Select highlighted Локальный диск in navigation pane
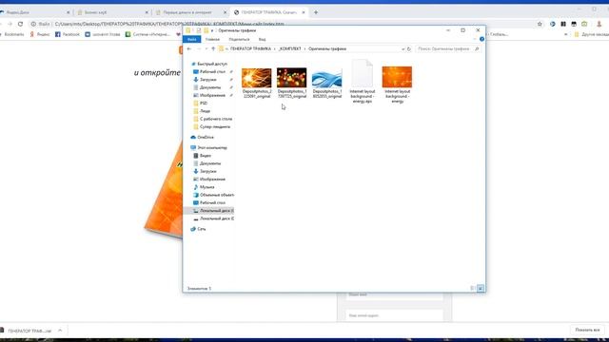The height and width of the screenshot is (342, 609). (x=209, y=211)
